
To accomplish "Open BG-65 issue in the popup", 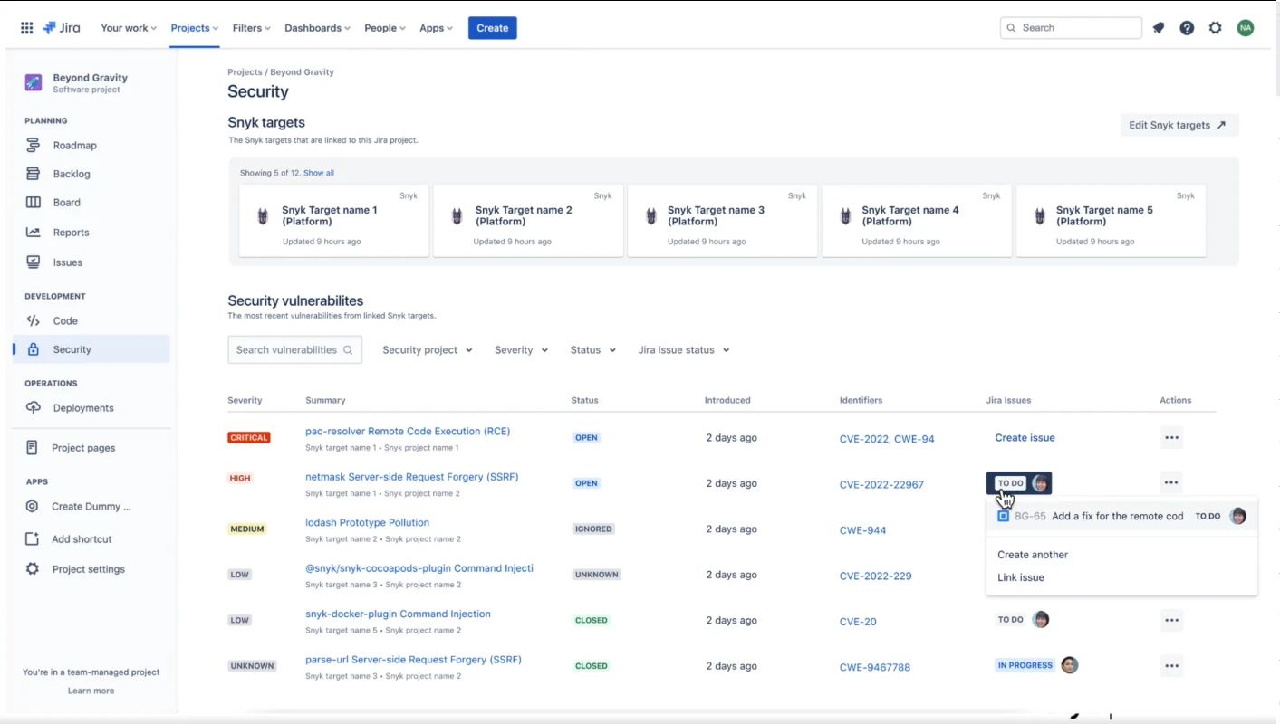I will pyautogui.click(x=1121, y=516).
